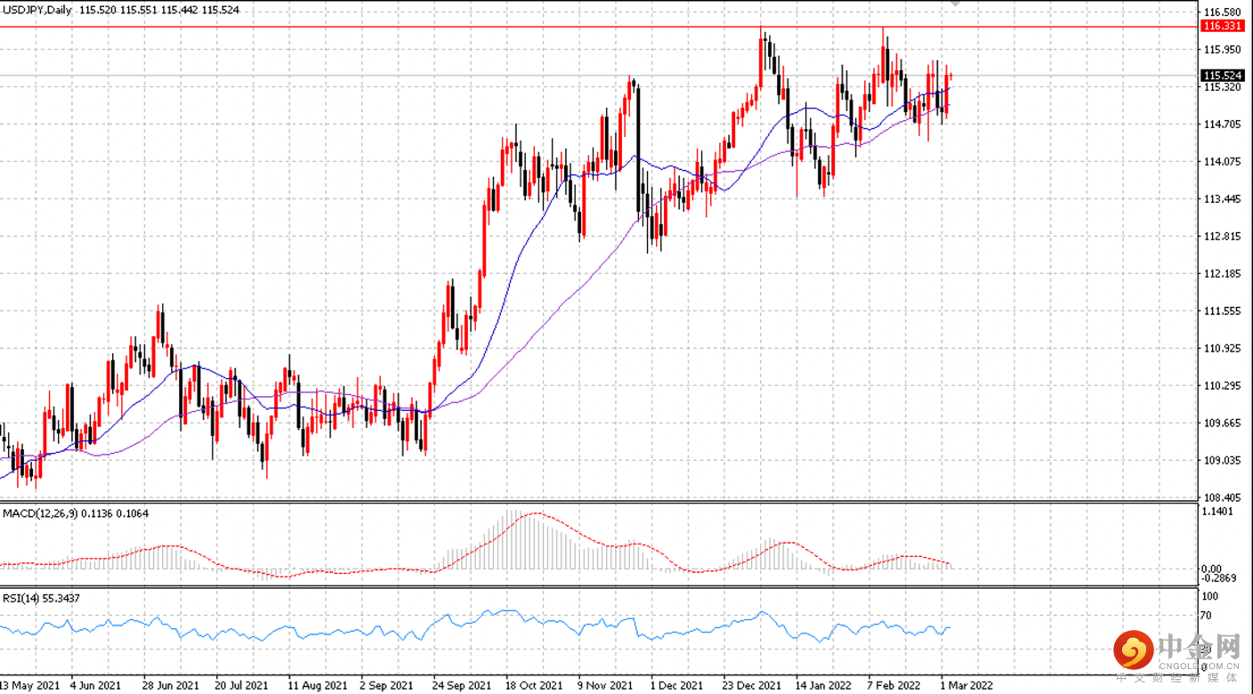Click the 116.580 price axis label
The width and height of the screenshot is (1253, 694).
click(1221, 12)
